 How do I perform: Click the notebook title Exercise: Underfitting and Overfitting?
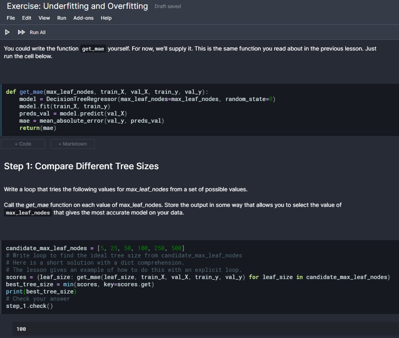pos(77,6)
